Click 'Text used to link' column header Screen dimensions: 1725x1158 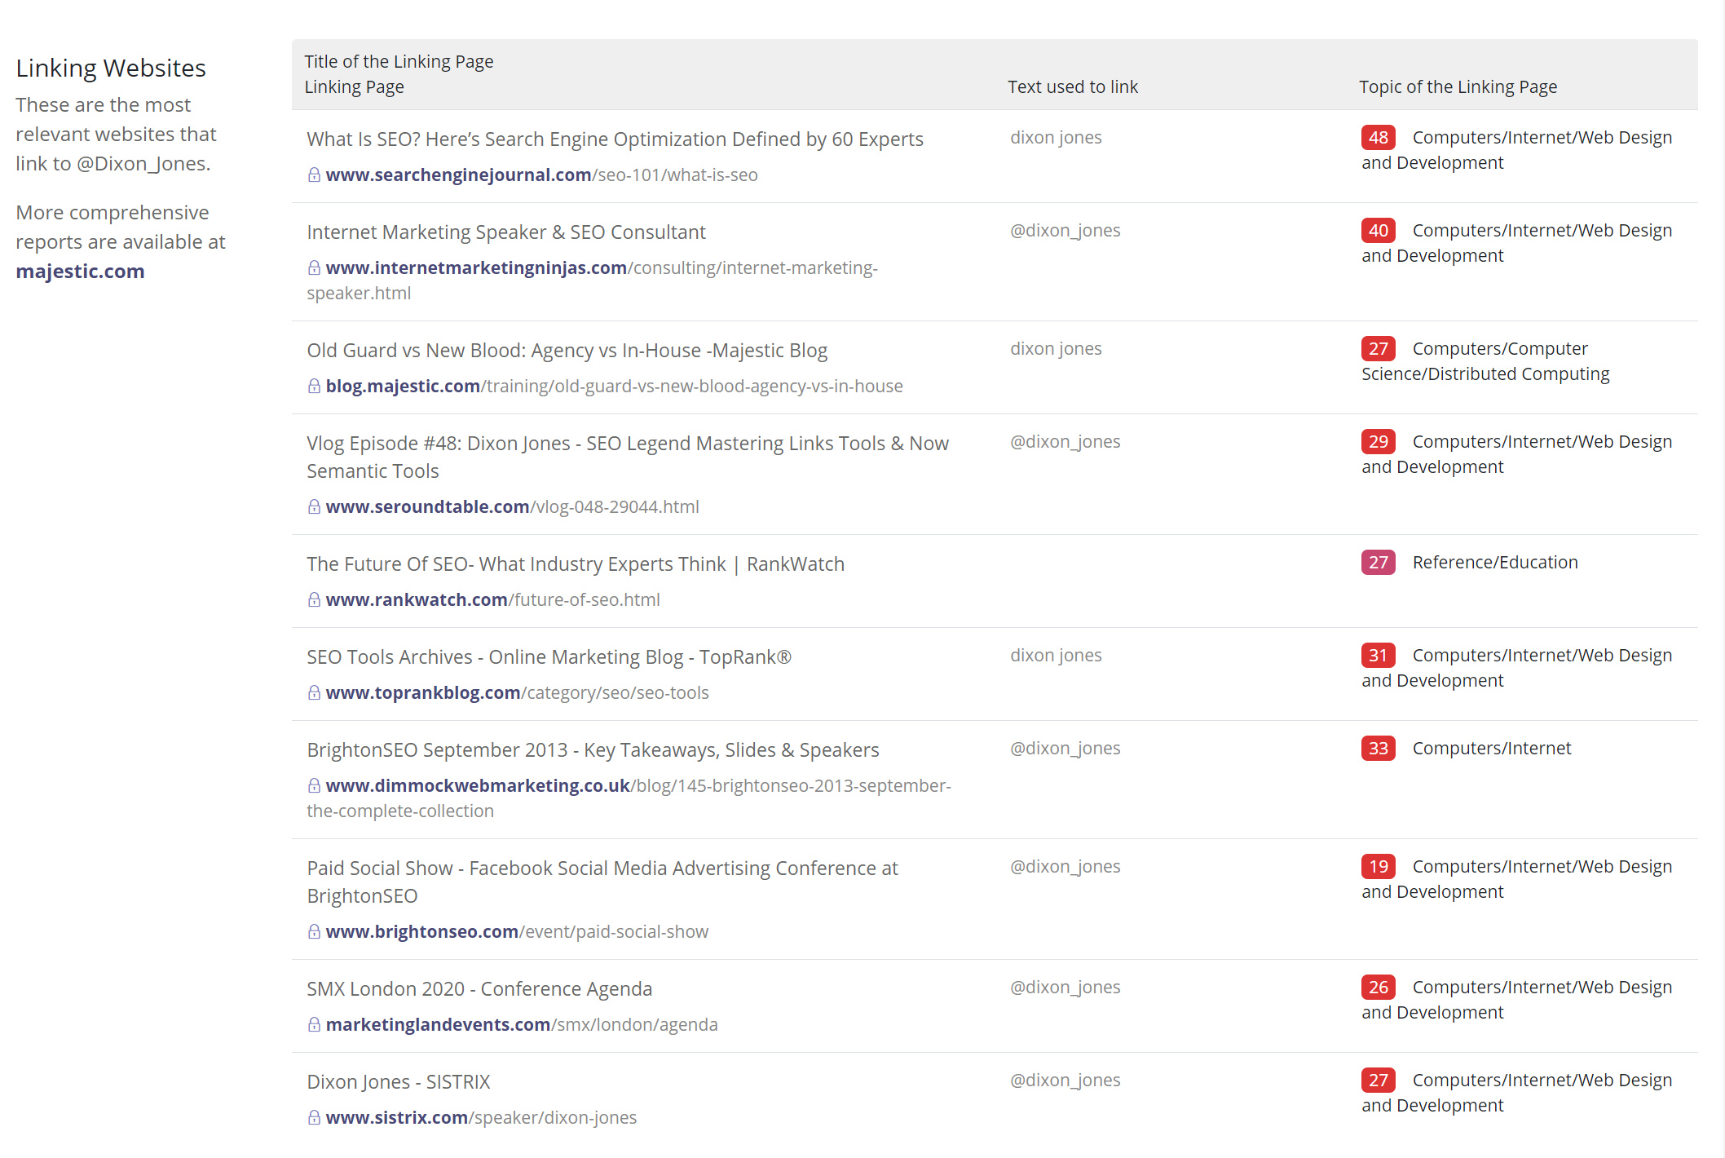click(x=1073, y=86)
